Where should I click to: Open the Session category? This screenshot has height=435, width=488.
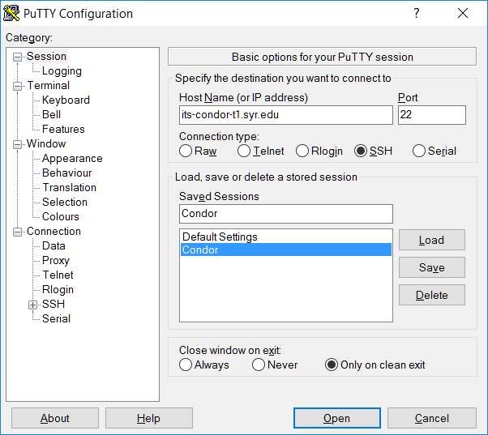coord(46,56)
